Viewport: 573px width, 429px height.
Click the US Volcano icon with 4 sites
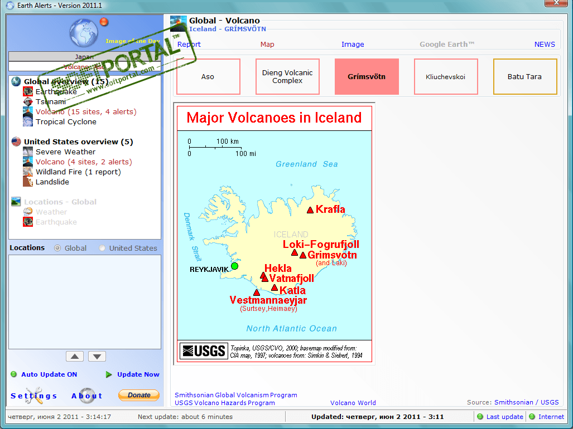28,162
